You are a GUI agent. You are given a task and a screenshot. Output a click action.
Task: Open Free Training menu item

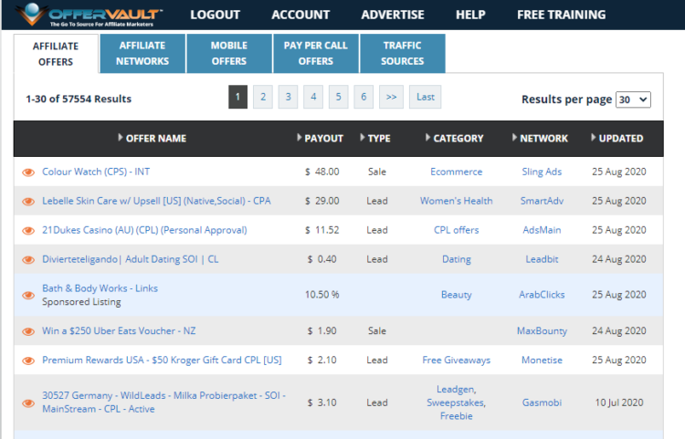tap(562, 15)
